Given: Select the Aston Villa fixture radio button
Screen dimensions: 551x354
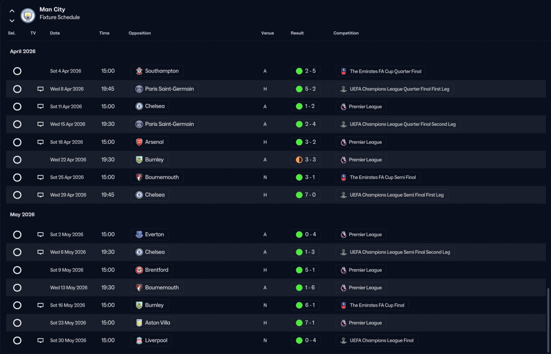Looking at the screenshot, I should [17, 323].
